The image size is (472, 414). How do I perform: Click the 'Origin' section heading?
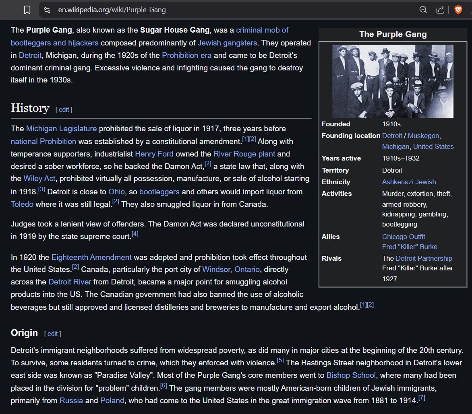click(25, 333)
